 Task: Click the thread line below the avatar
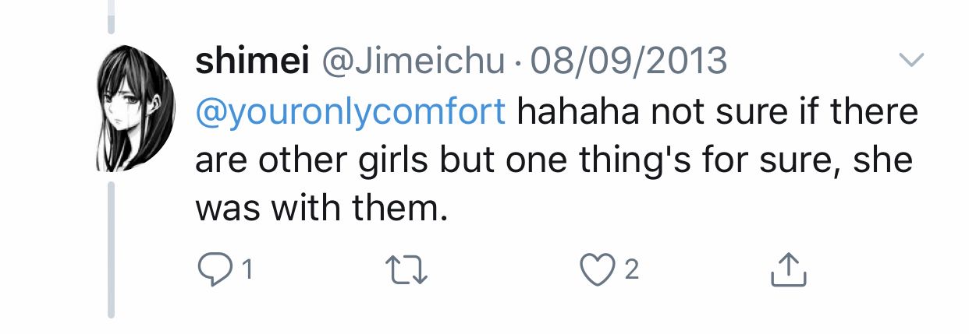click(x=111, y=249)
